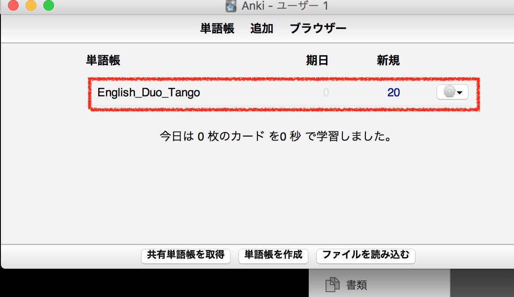Minimize the Anki window with yellow button
514x297 pixels.
coord(31,5)
